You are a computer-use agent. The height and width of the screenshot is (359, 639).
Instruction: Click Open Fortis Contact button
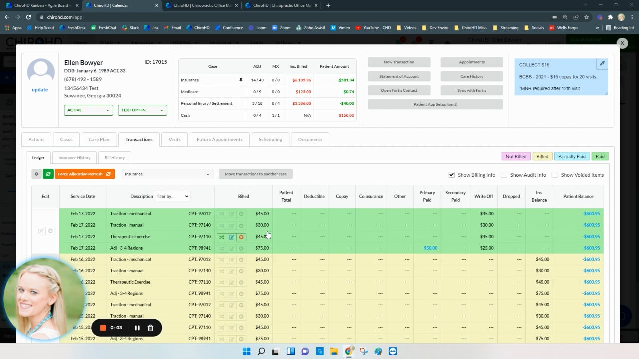tap(399, 90)
